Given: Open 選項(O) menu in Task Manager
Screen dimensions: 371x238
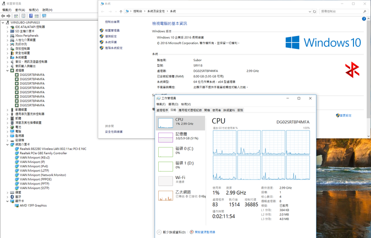Looking at the screenshot, I should tap(173, 104).
